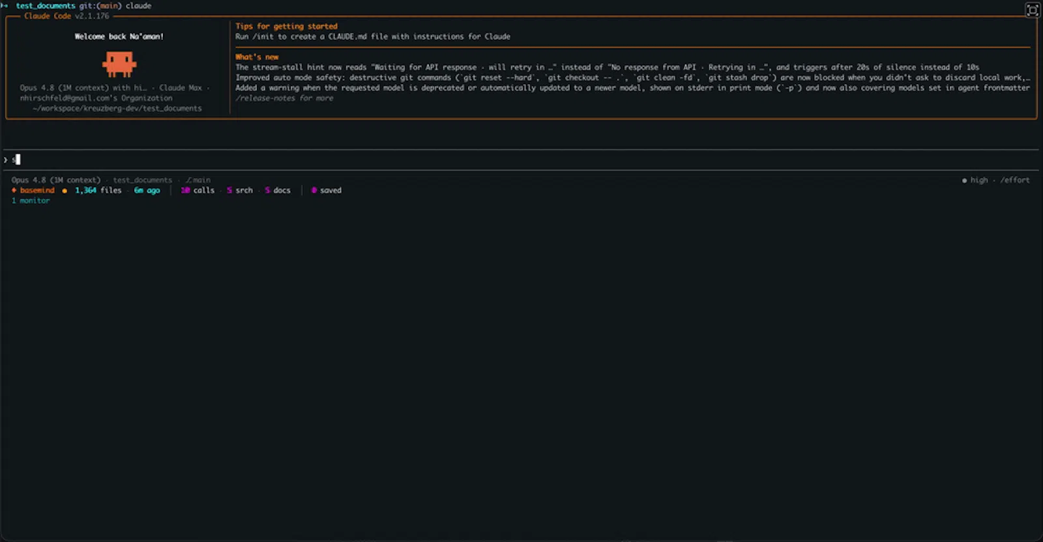Click the 'git:(main)' text in shell prompt
Viewport: 1043px width, 542px height.
click(x=100, y=5)
